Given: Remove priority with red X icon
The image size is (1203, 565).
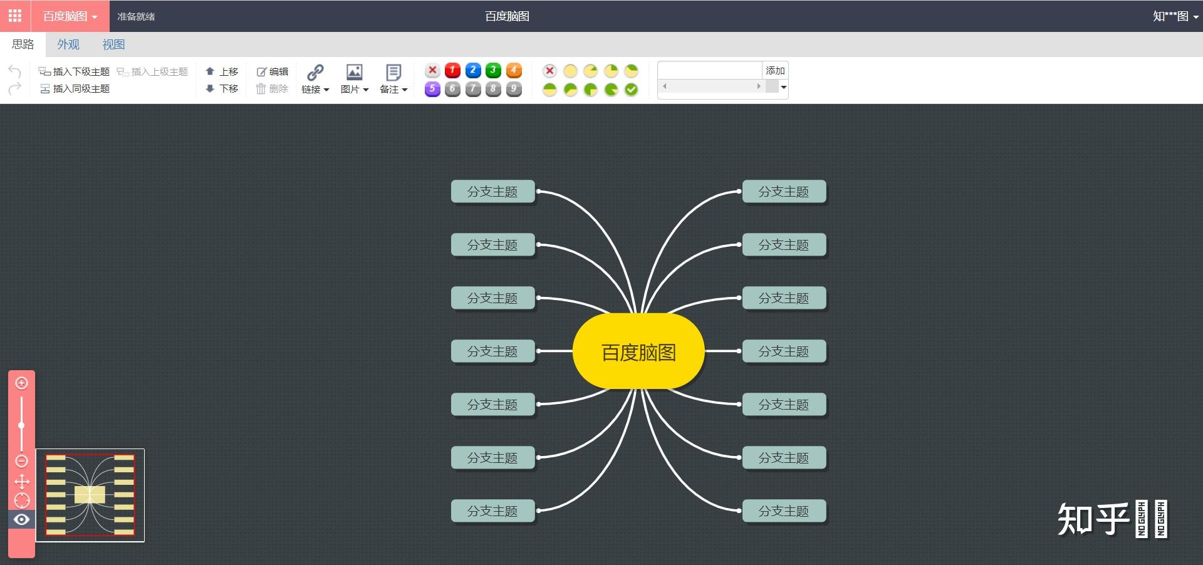Looking at the screenshot, I should [x=432, y=70].
